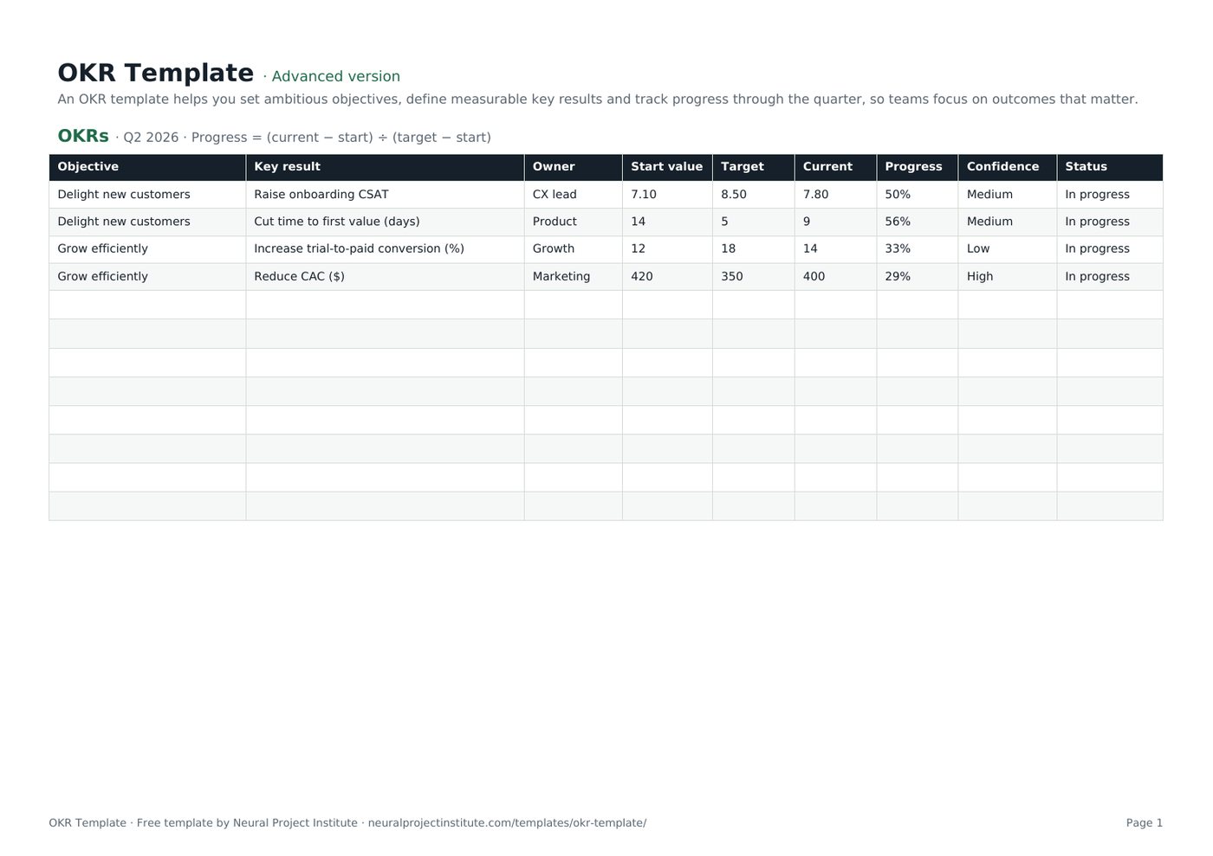Click Status cell in Raise onboarding CSAT row
Image resolution: width=1213 pixels, height=856 pixels.
pos(1109,195)
